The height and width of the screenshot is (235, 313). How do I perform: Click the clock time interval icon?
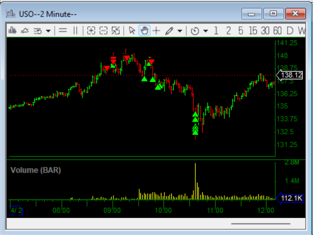[x=195, y=31]
